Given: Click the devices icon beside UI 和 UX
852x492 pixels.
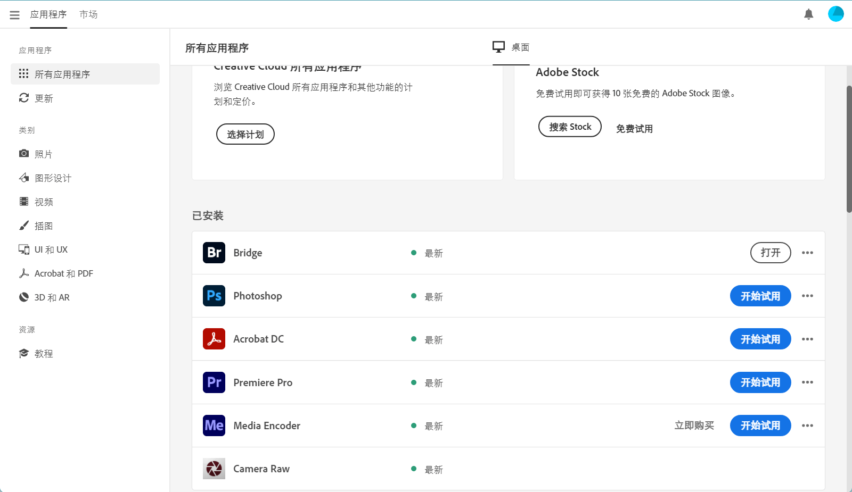Looking at the screenshot, I should [23, 249].
